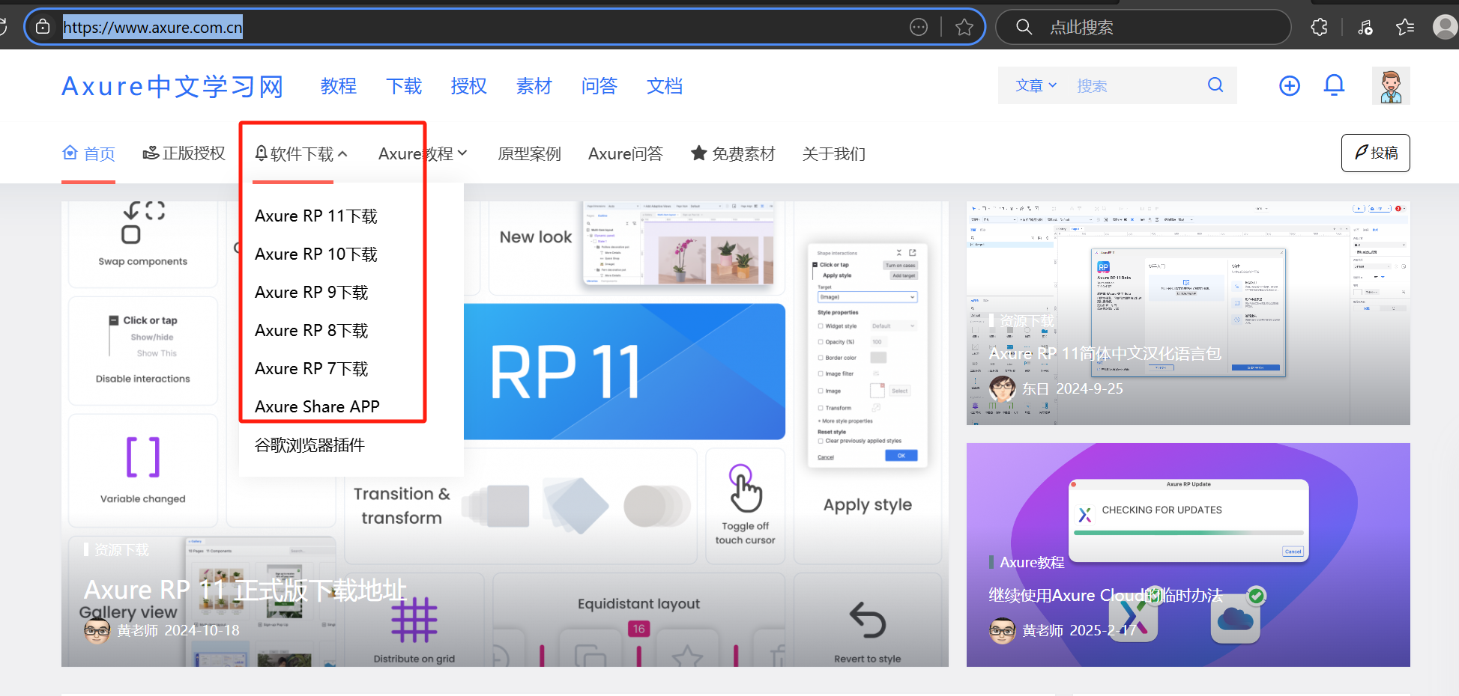Screen dimensions: 1459x696
Task: Open the notification bell icon
Action: click(x=1334, y=85)
